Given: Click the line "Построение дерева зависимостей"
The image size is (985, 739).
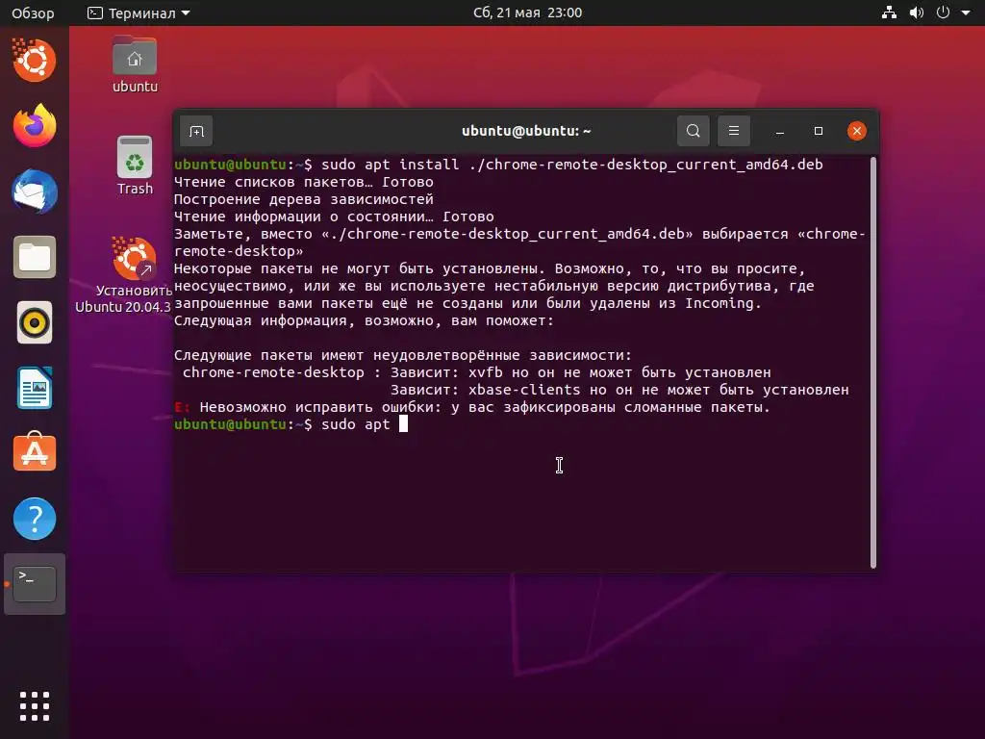Looking at the screenshot, I should tap(304, 199).
